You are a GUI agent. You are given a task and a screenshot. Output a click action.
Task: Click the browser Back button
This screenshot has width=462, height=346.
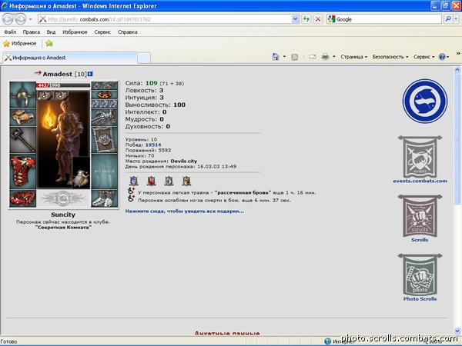pyautogui.click(x=8, y=19)
